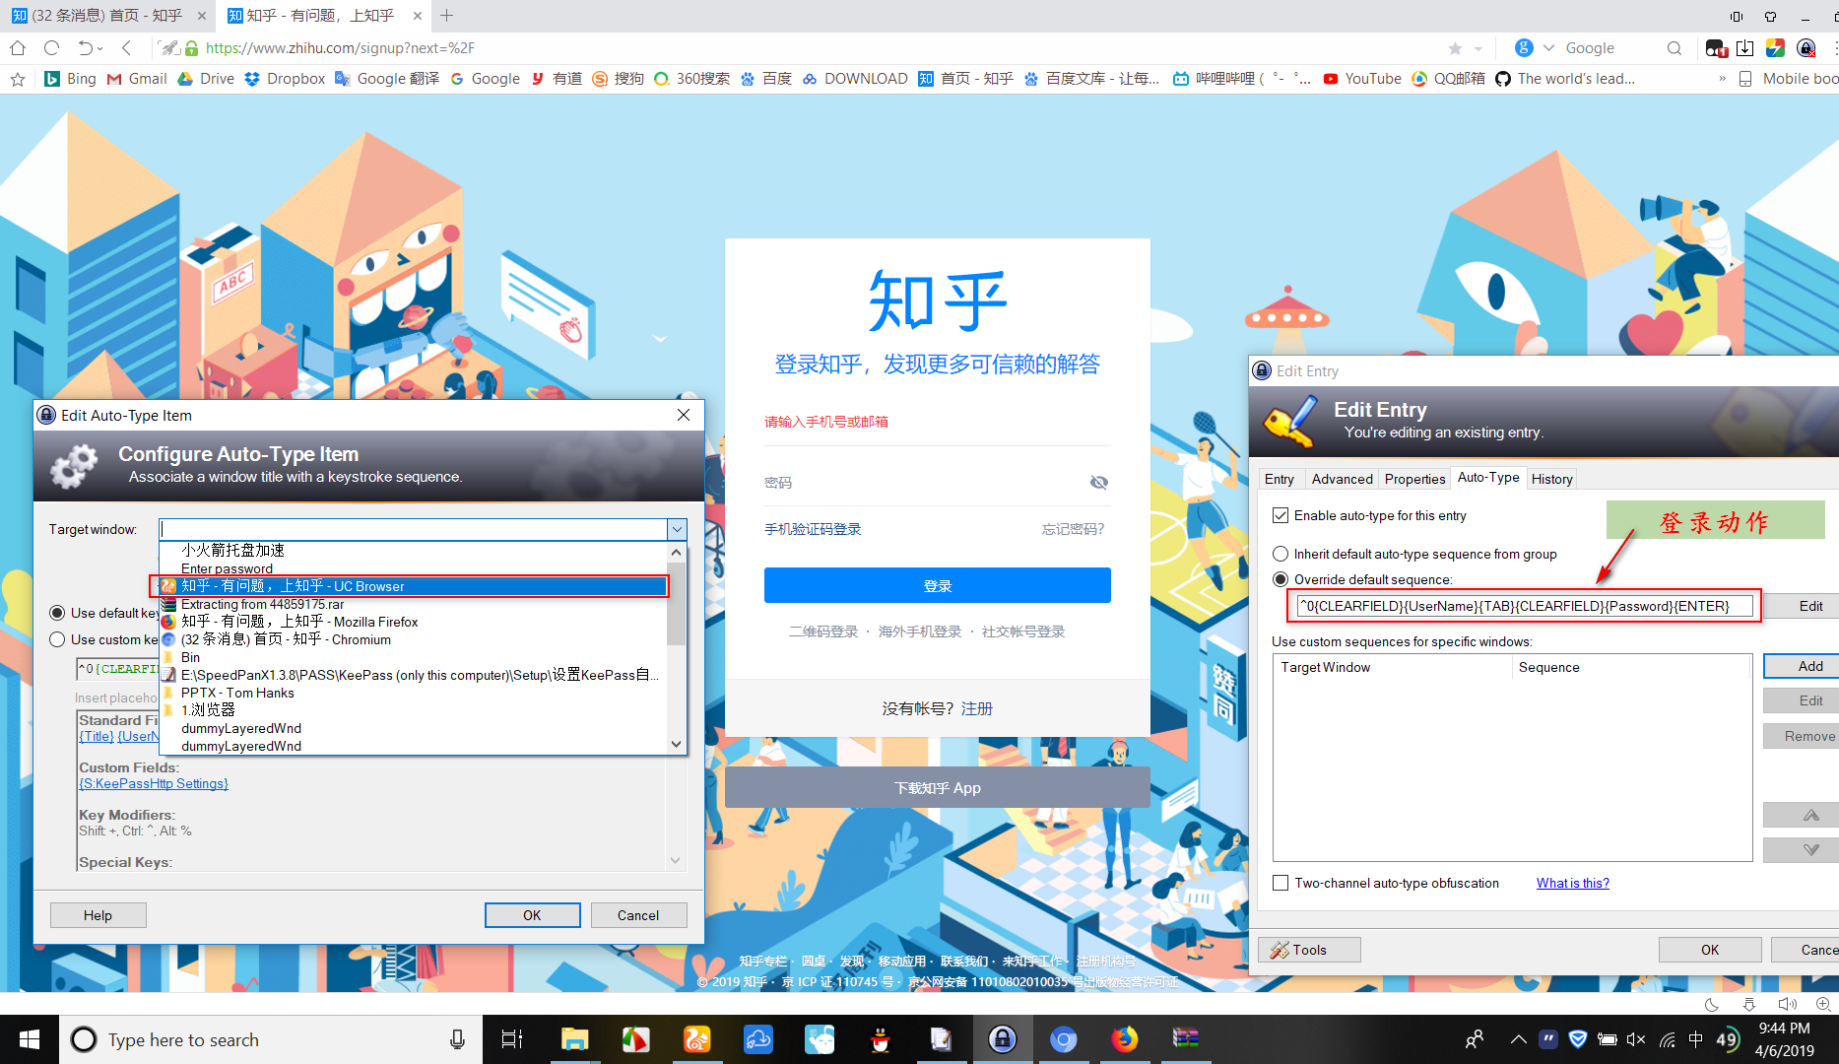Image resolution: width=1839 pixels, height=1064 pixels.
Task: Click the microphone icon in the search box
Action: coord(456,1039)
